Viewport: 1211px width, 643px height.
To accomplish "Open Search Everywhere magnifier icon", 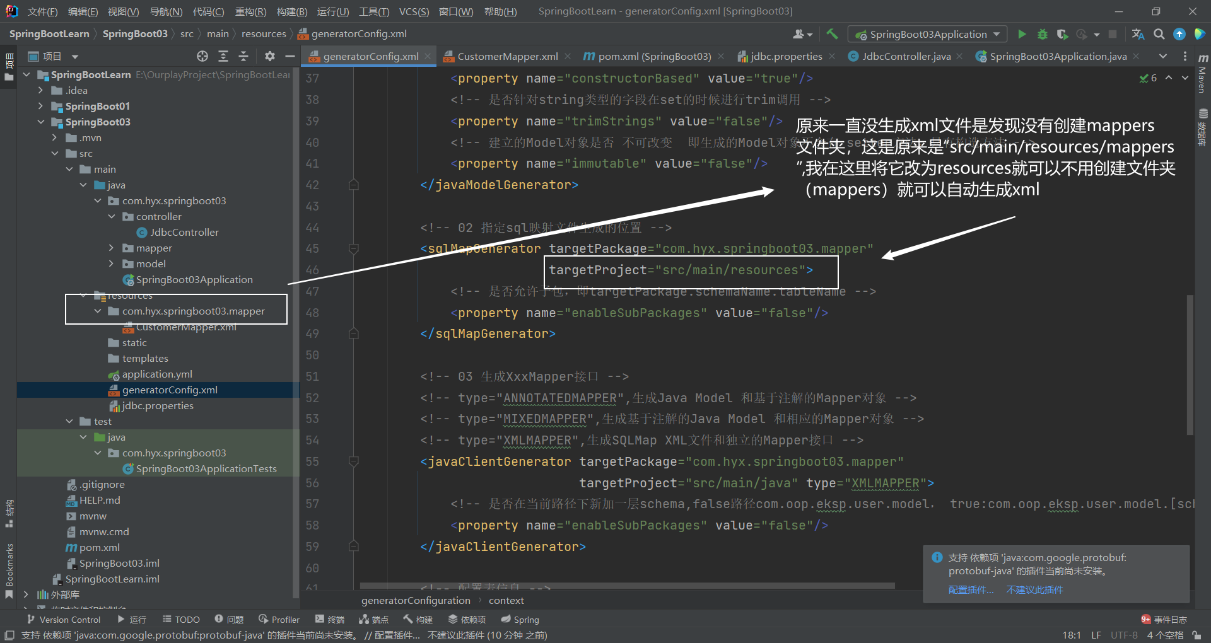I will point(1159,34).
